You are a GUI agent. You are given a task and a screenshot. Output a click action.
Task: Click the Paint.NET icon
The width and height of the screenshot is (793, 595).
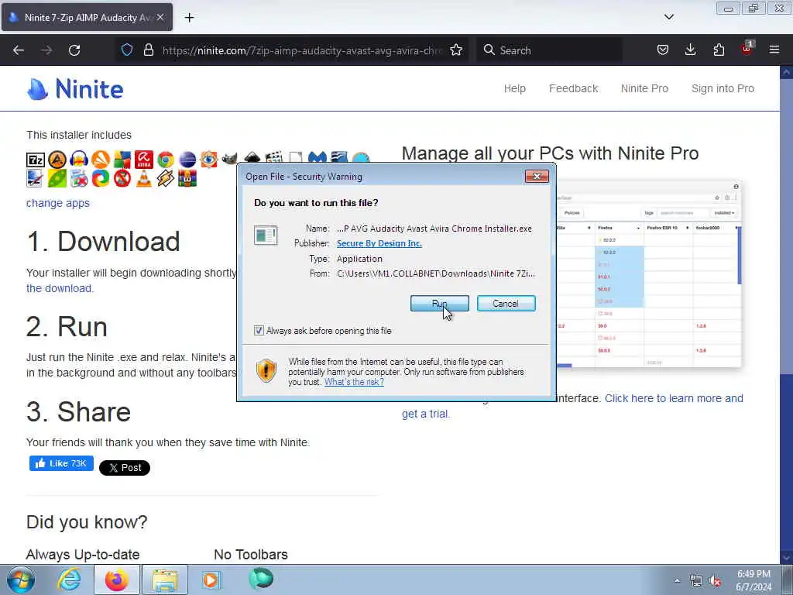pyautogui.click(x=36, y=179)
